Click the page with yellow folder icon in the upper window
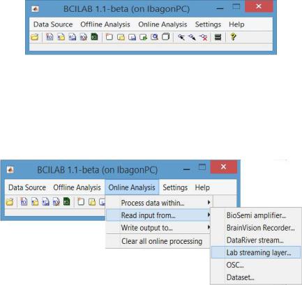The height and width of the screenshot is (285, 302). point(121,37)
